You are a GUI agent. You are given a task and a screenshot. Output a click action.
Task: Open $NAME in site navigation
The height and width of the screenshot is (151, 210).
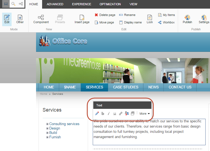70,87
